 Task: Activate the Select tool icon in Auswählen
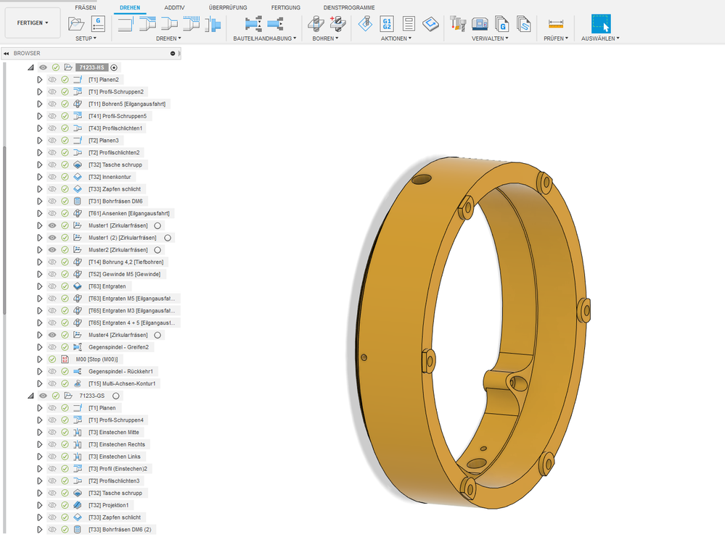coord(601,23)
